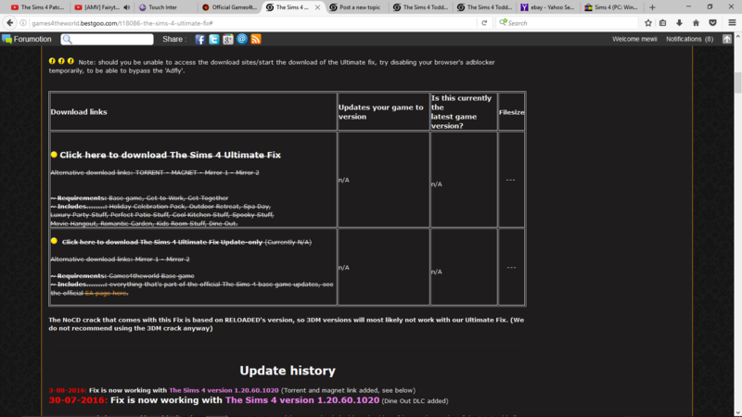
Task: Switch to the Touch Inter tab
Action: [x=162, y=7]
